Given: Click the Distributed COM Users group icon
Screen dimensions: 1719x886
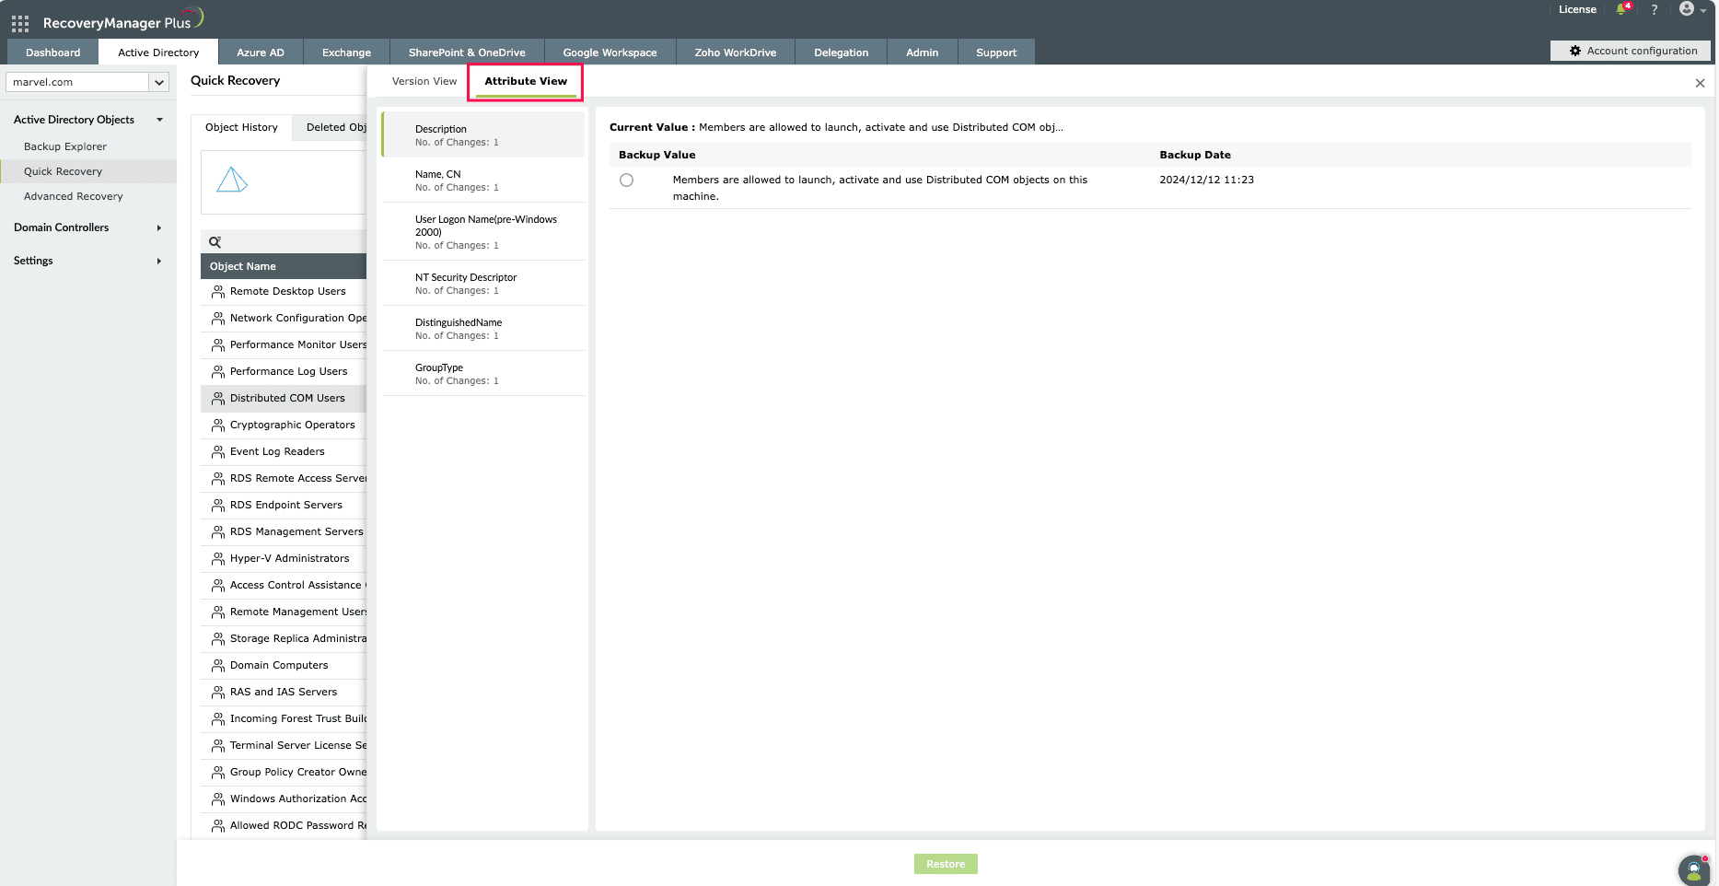Looking at the screenshot, I should click(x=218, y=399).
